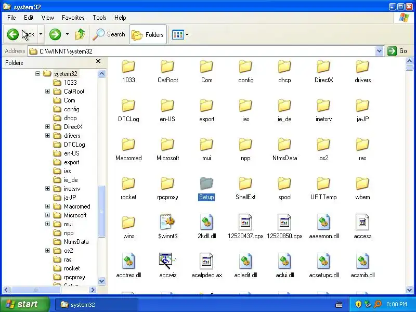416x312 pixels.
Task: Select the aclui.dll file icon
Action: (284, 261)
